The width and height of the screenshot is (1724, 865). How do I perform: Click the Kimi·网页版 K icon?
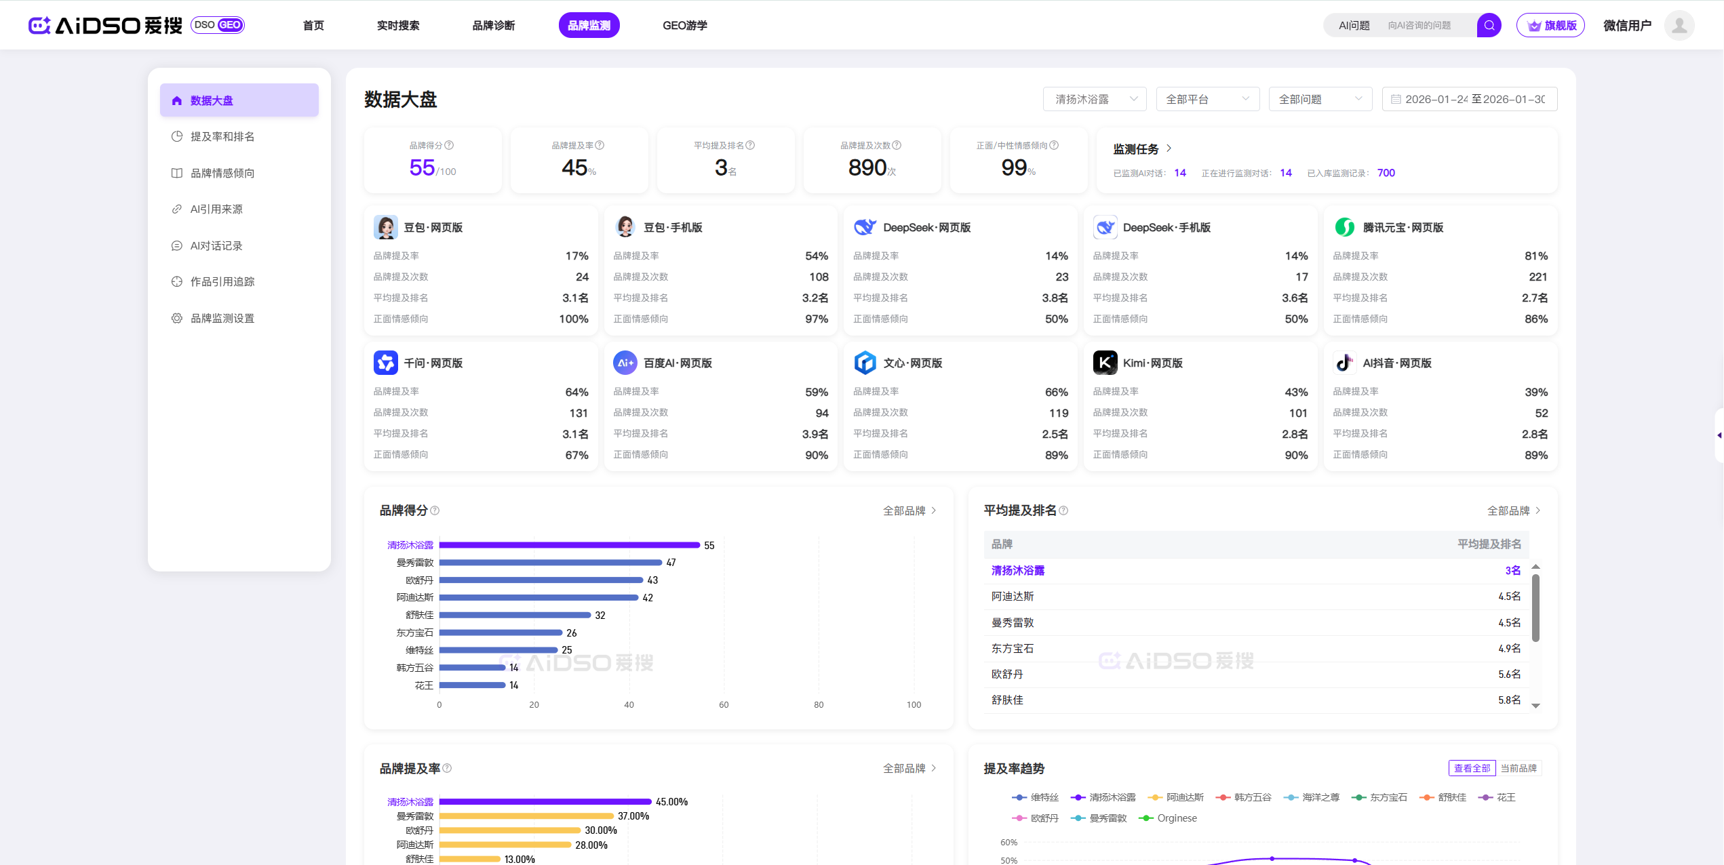[1105, 363]
